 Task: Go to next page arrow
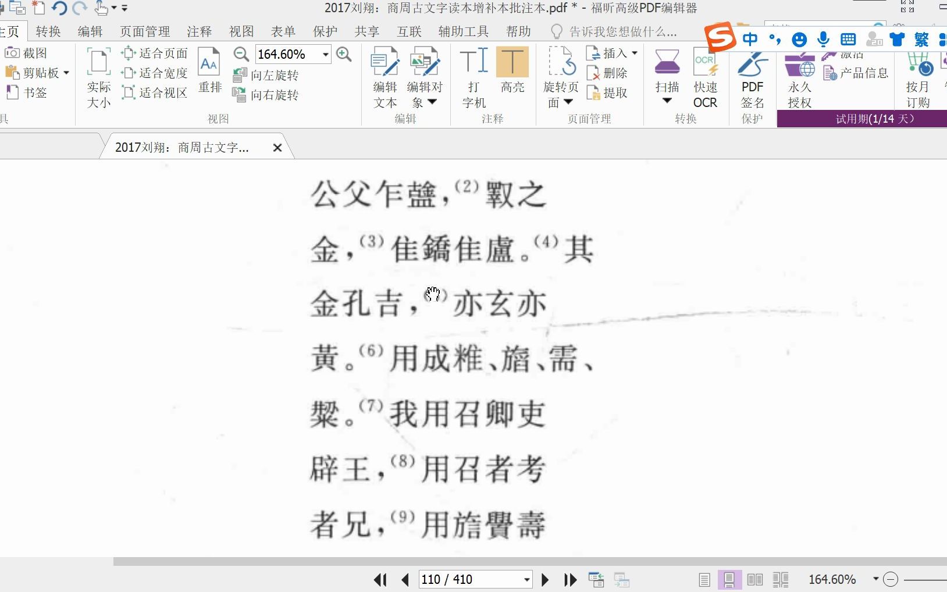click(545, 580)
